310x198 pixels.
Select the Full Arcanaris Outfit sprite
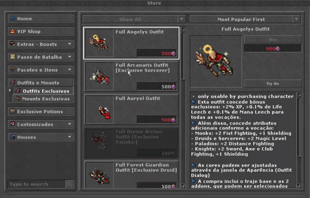pos(100,76)
